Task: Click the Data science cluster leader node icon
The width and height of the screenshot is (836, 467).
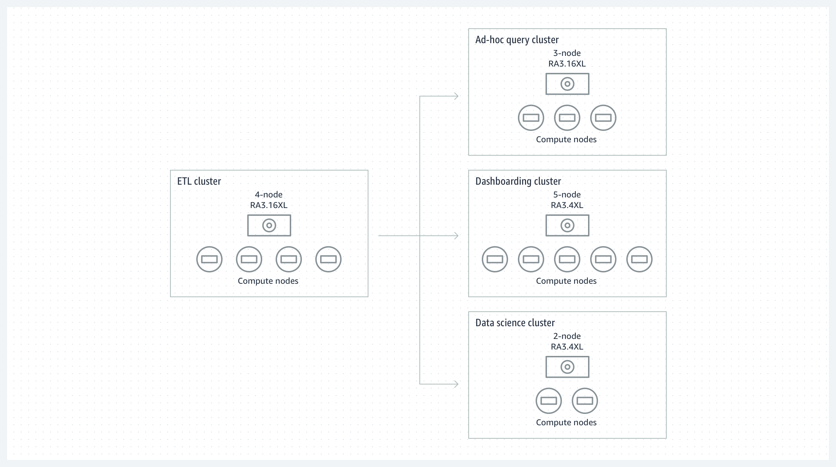Action: [x=567, y=367]
